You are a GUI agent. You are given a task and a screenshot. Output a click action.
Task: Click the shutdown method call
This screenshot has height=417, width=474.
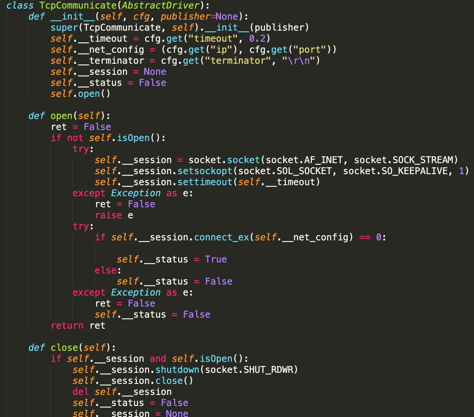click(177, 370)
